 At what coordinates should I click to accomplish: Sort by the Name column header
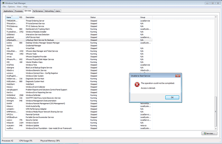point(12,17)
